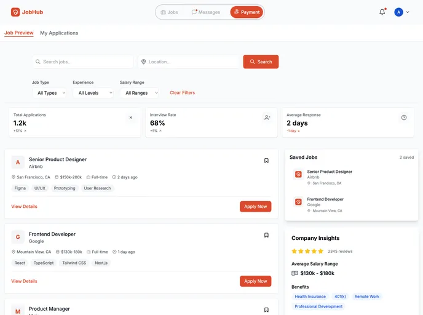Image resolution: width=423 pixels, height=315 pixels.
Task: Open the Product Manager job title
Action: pyautogui.click(x=49, y=309)
